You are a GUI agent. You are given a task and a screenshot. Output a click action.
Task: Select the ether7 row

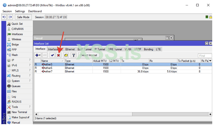pyautogui.click(x=123, y=72)
